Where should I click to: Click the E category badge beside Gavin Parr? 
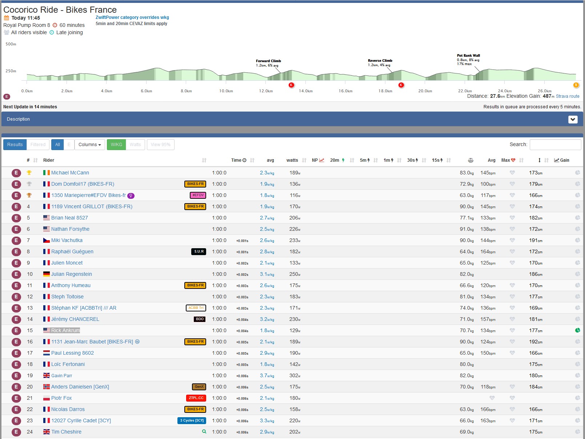pyautogui.click(x=16, y=376)
